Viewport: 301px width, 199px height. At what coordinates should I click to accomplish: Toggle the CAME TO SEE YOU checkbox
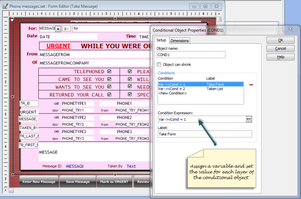109,79
